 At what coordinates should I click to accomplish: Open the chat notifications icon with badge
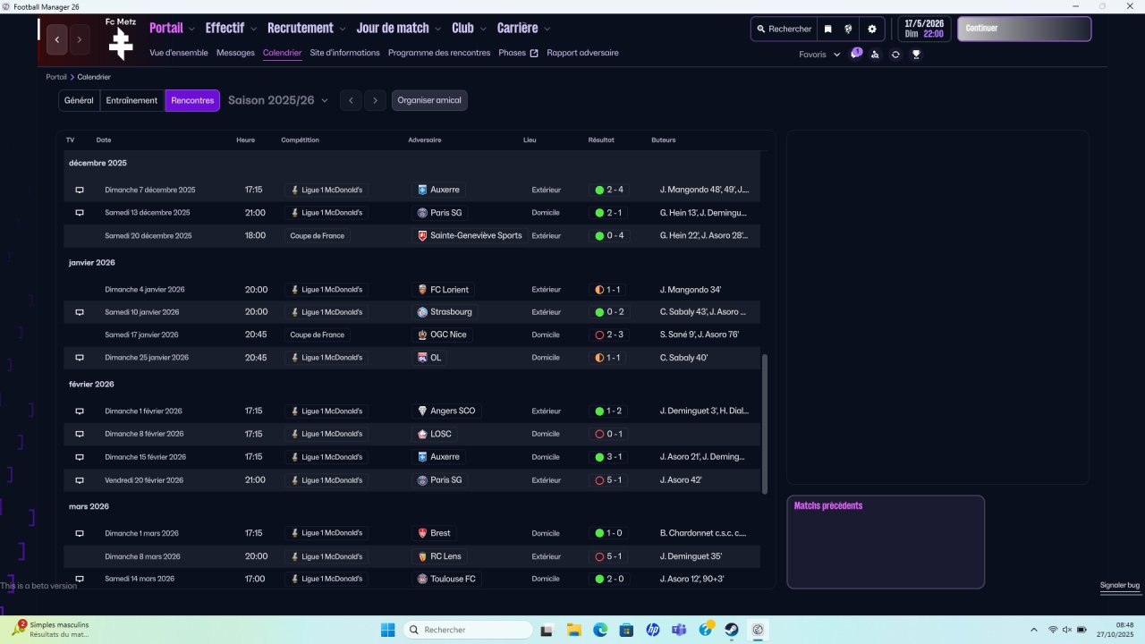pos(855,54)
